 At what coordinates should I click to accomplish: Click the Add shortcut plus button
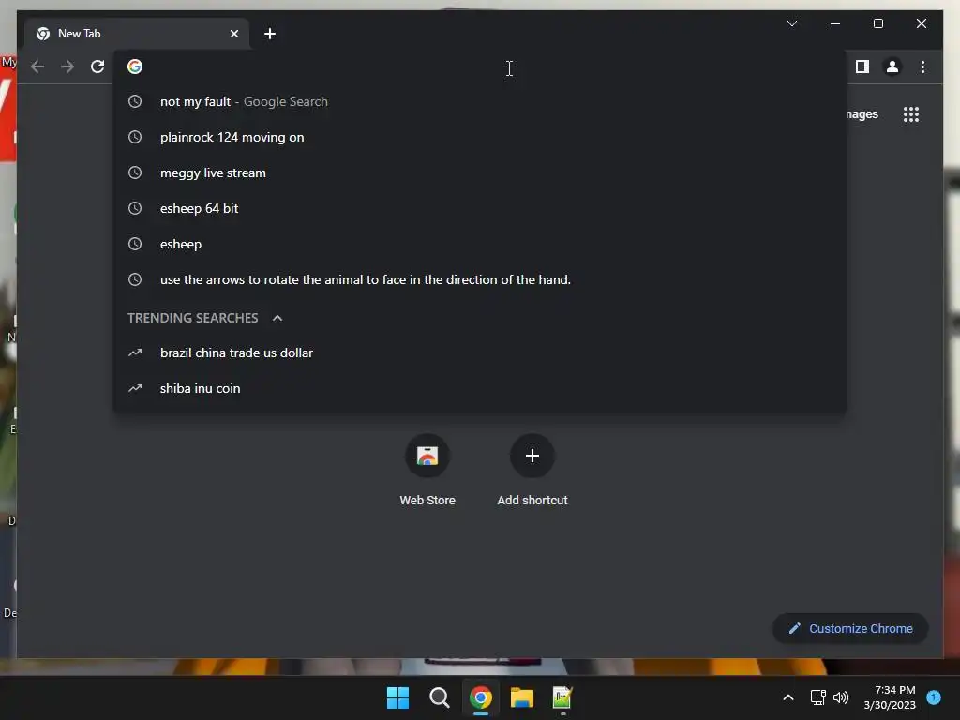(x=532, y=457)
